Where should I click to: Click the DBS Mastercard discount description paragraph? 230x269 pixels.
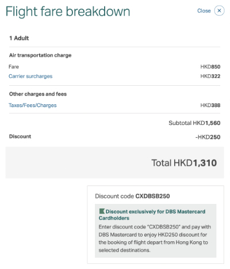pos(155,238)
